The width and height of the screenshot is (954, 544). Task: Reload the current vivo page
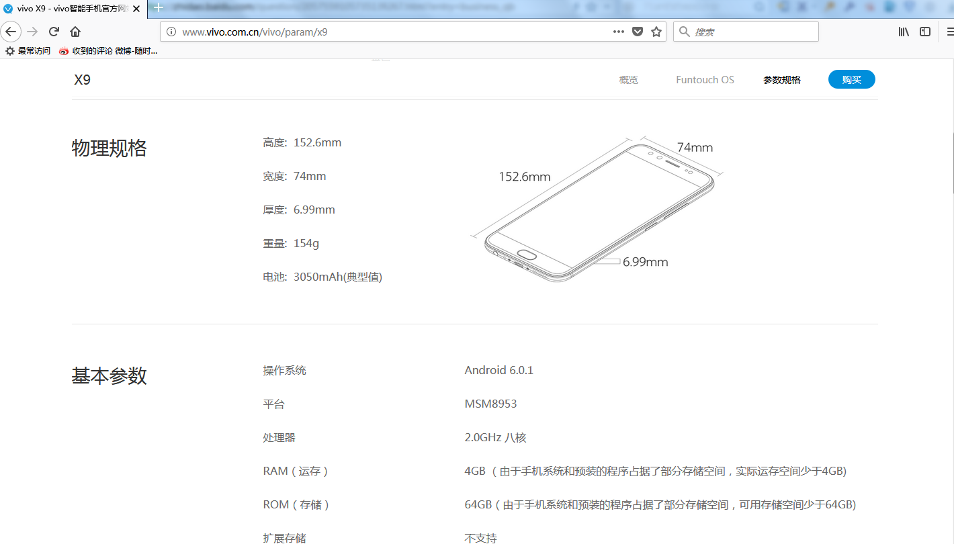pos(54,32)
